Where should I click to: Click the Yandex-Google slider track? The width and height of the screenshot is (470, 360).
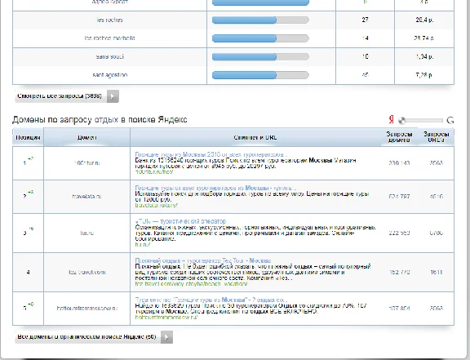tap(421, 121)
